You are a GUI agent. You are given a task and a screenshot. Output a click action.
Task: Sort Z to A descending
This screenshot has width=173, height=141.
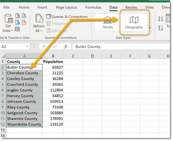(161, 28)
